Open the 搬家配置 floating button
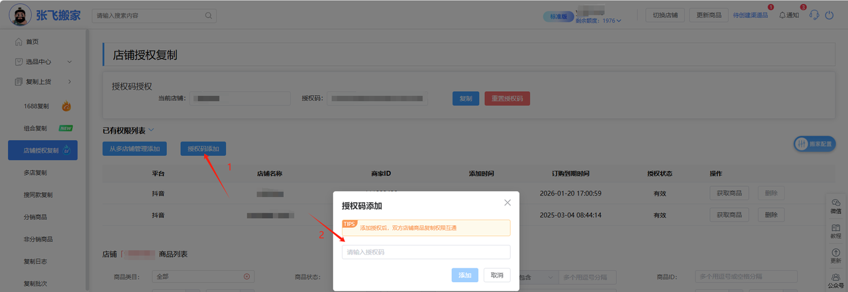Image resolution: width=848 pixels, height=292 pixels. tap(814, 143)
